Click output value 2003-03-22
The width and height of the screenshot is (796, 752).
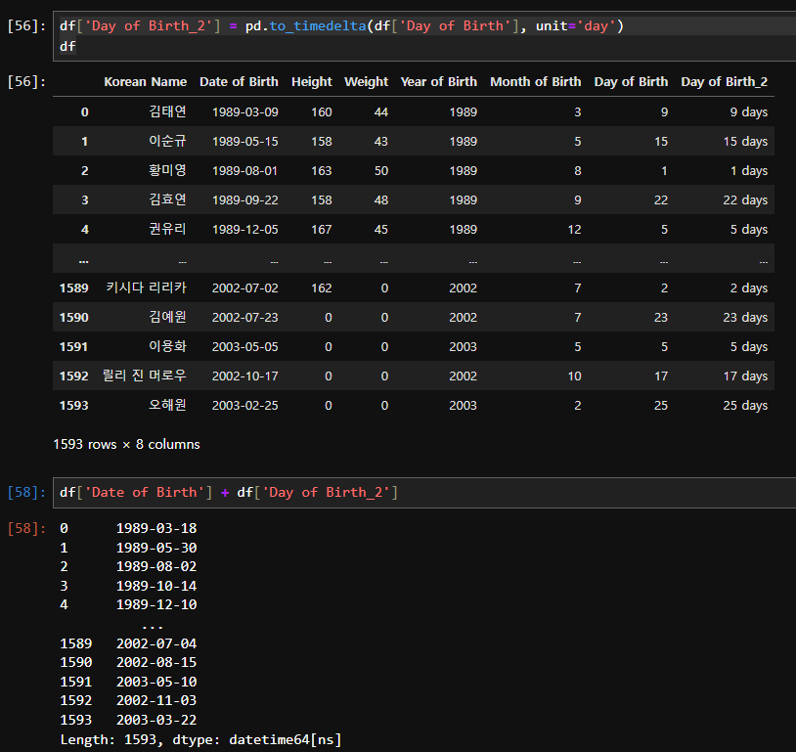(x=156, y=720)
